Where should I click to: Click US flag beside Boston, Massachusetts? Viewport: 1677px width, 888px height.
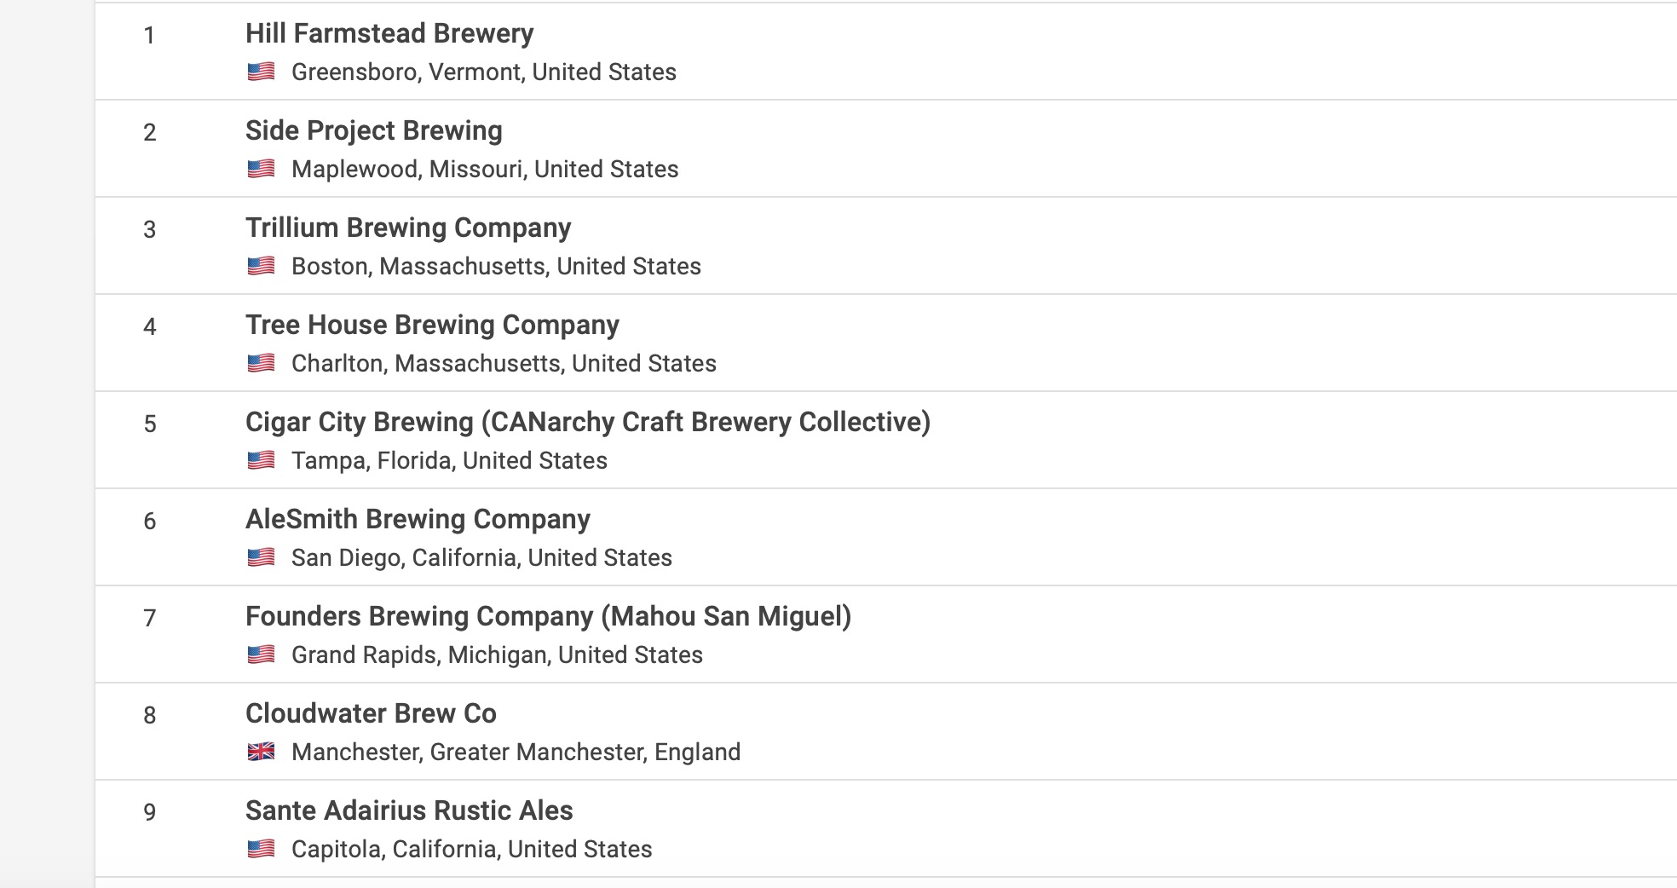point(261,266)
